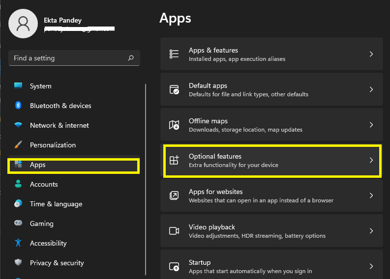Click the Gaming controller icon
390x279 pixels.
pyautogui.click(x=18, y=223)
